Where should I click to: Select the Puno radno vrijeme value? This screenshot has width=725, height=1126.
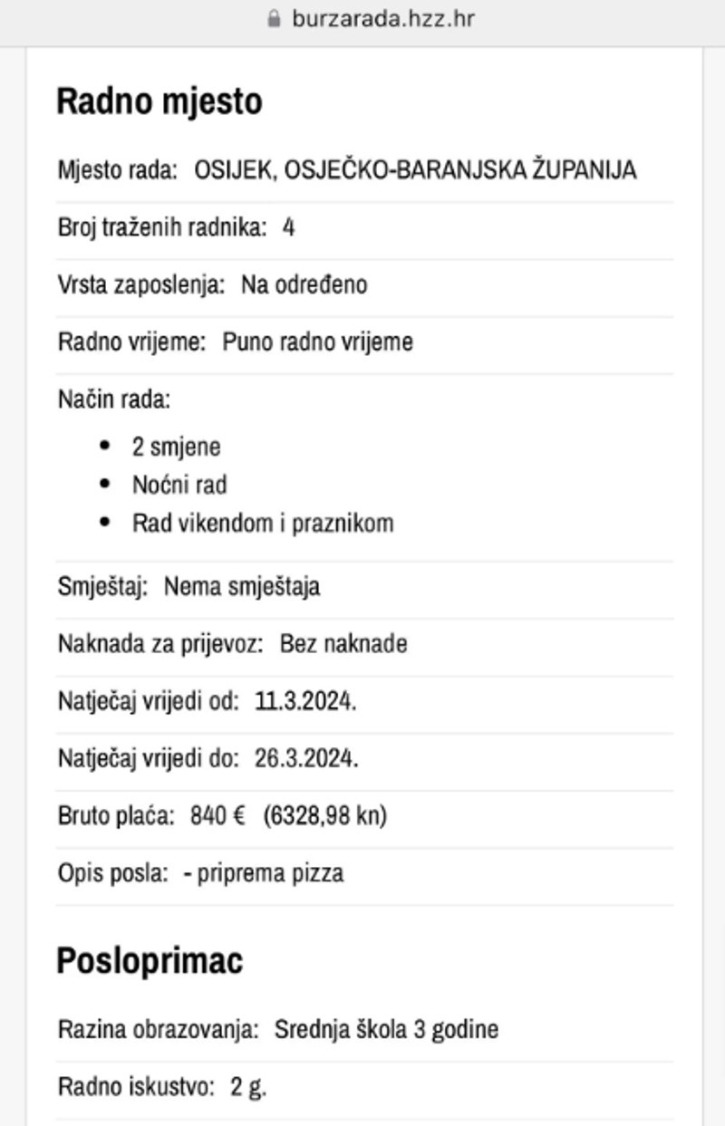(x=317, y=342)
